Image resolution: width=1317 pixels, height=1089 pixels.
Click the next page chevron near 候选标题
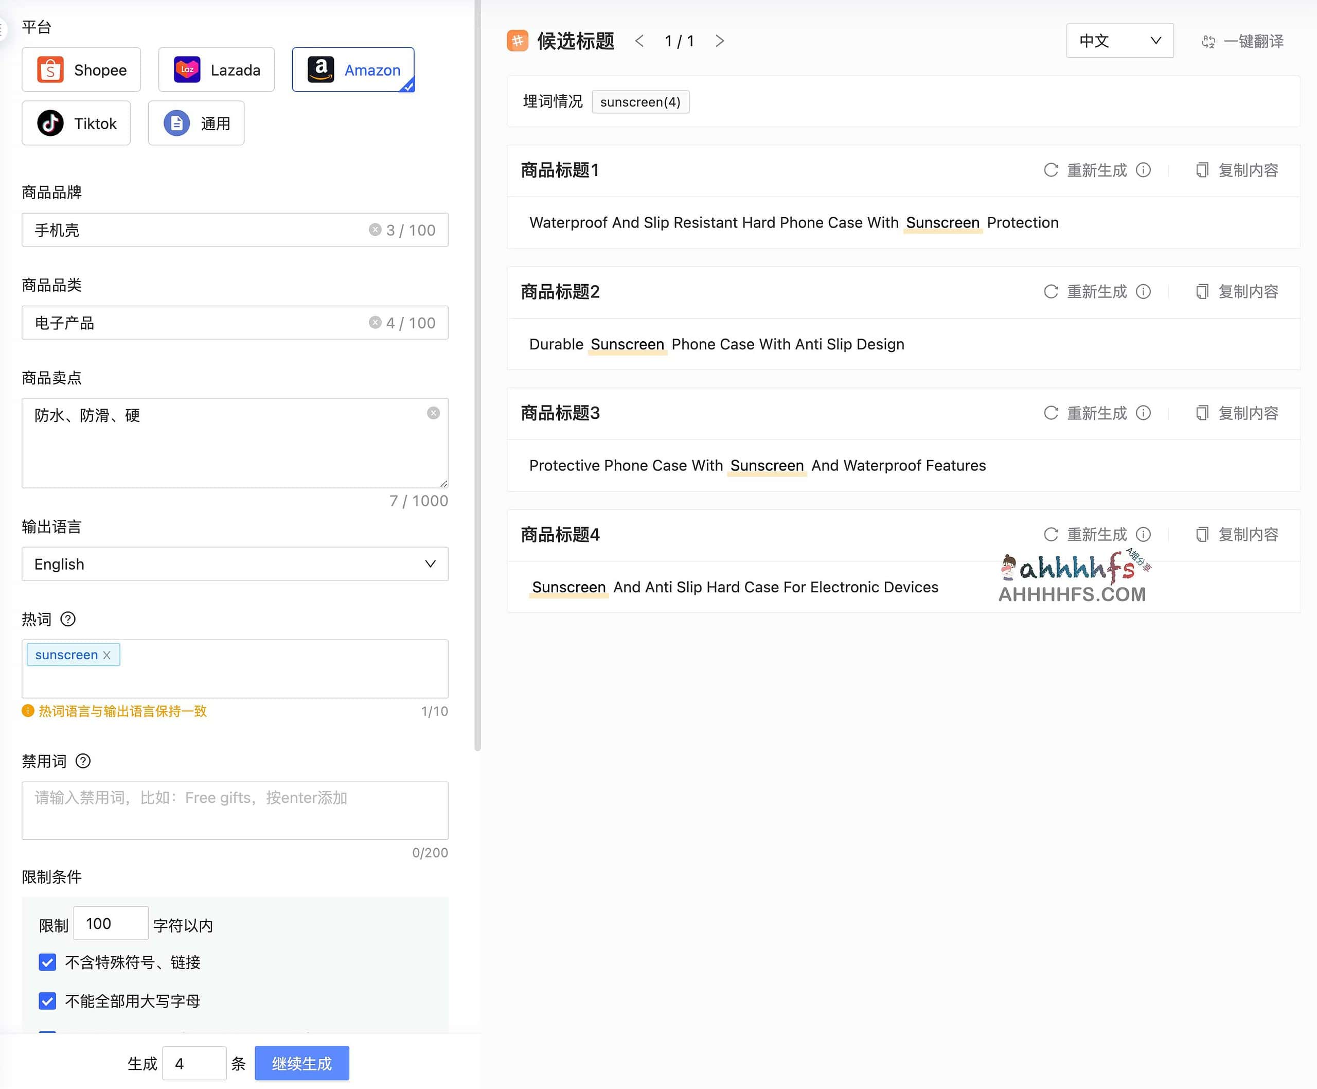point(720,40)
